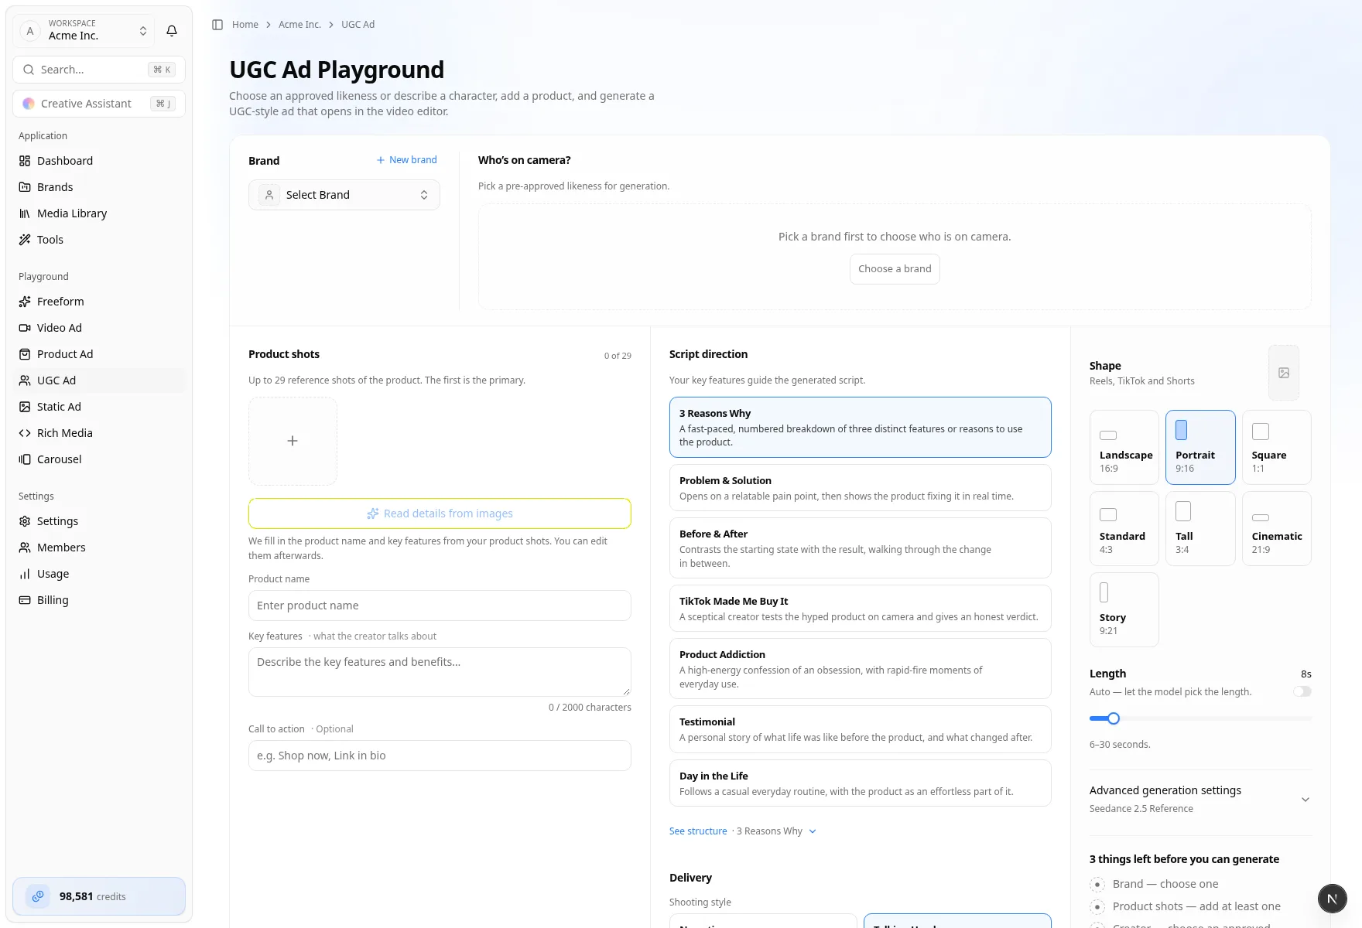Open the Select Brand dropdown
This screenshot has width=1362, height=928.
[344, 195]
